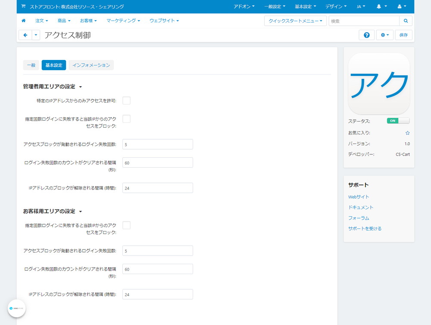The image size is (431, 325).
Task: Click customer area ログイン失敗回数 field with 5
Action: coord(157,251)
